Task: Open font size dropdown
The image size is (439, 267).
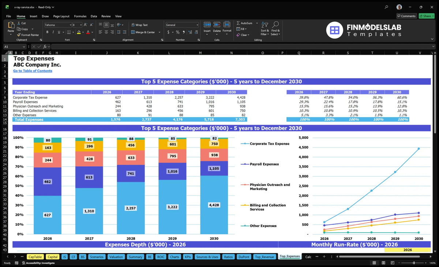Action: pyautogui.click(x=80, y=25)
